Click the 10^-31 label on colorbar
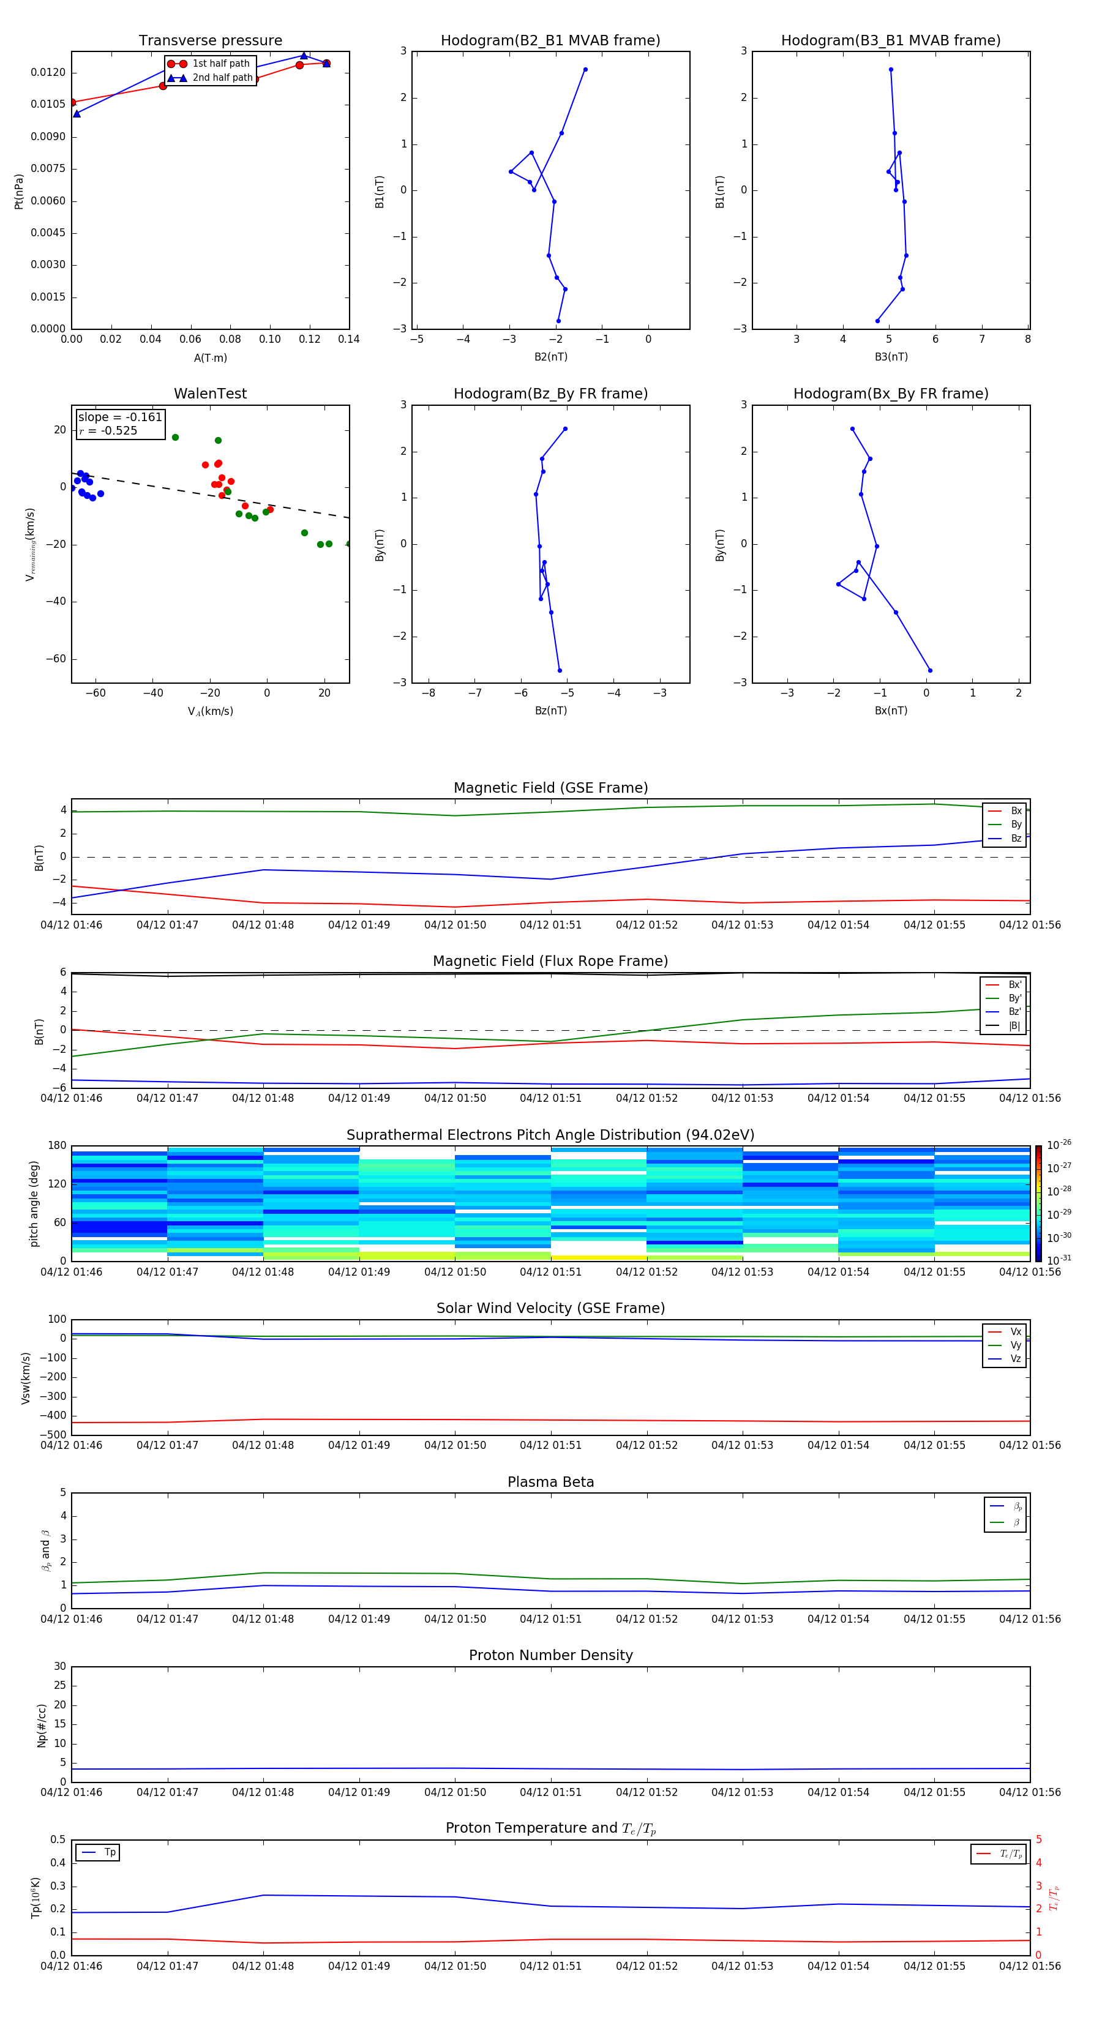Image resolution: width=1102 pixels, height=2020 pixels. pyautogui.click(x=1059, y=1260)
